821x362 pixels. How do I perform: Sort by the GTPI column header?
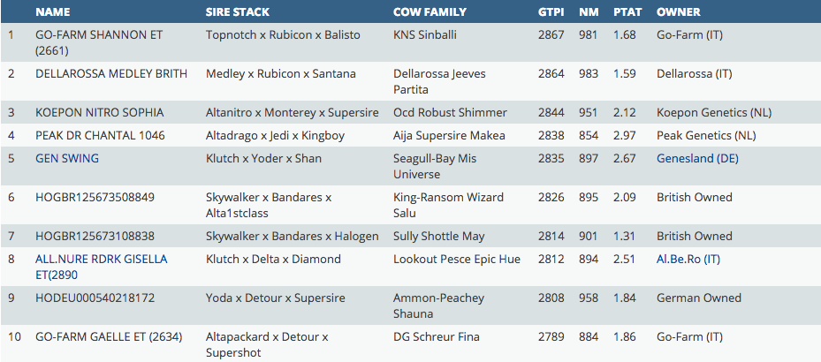coord(551,12)
